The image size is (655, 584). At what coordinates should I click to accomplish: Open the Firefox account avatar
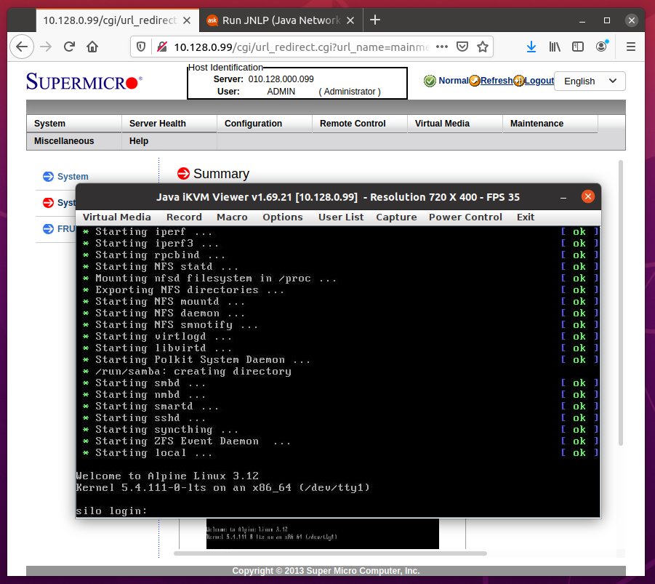click(x=601, y=46)
